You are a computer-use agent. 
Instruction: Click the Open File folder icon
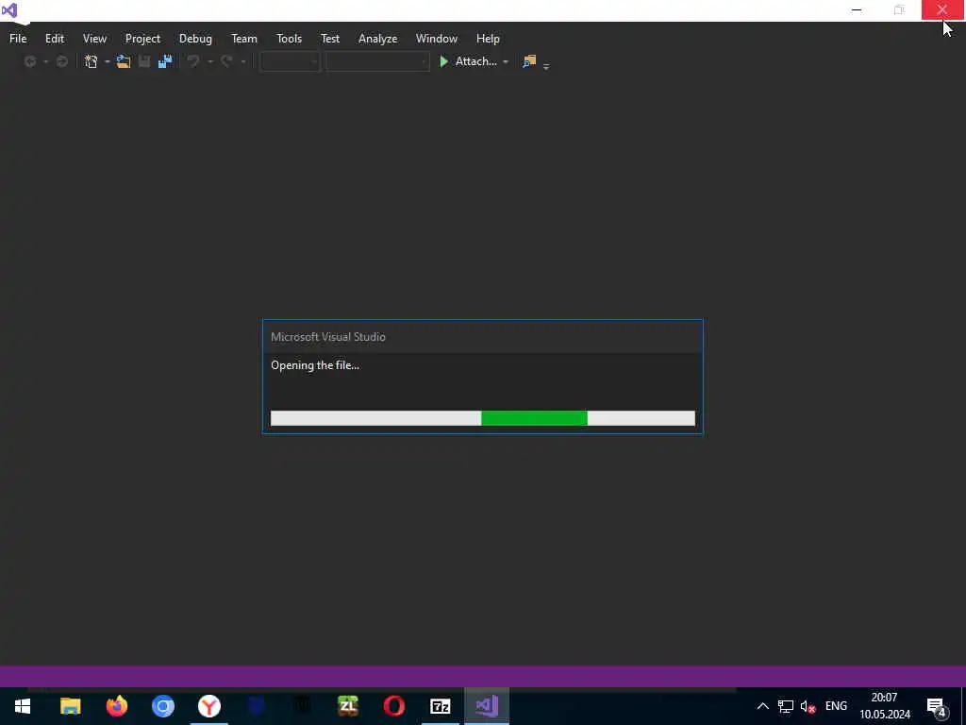pos(124,61)
